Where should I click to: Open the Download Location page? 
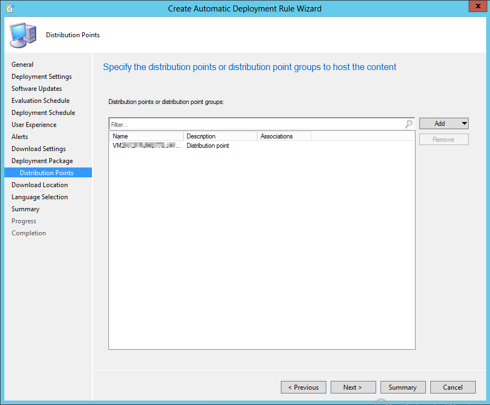(x=39, y=185)
